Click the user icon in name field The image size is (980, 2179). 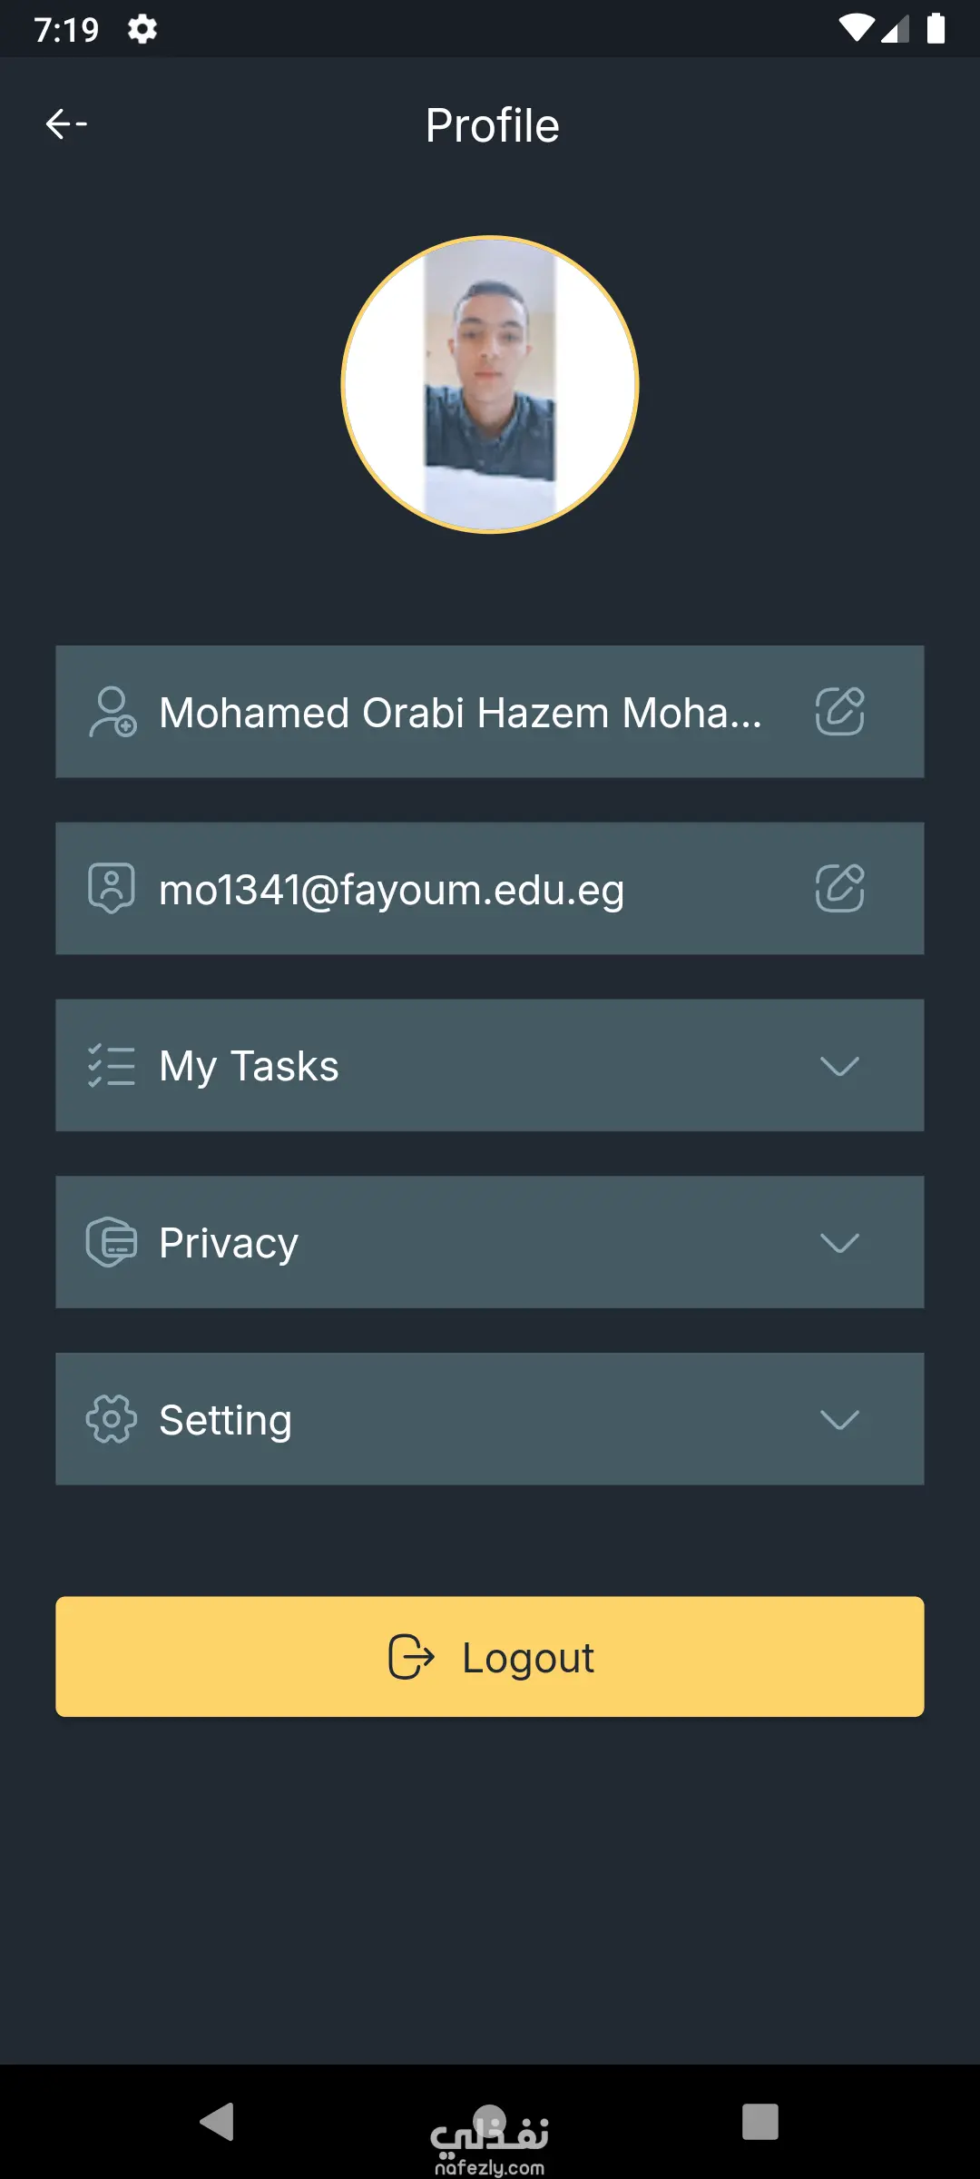coord(113,712)
